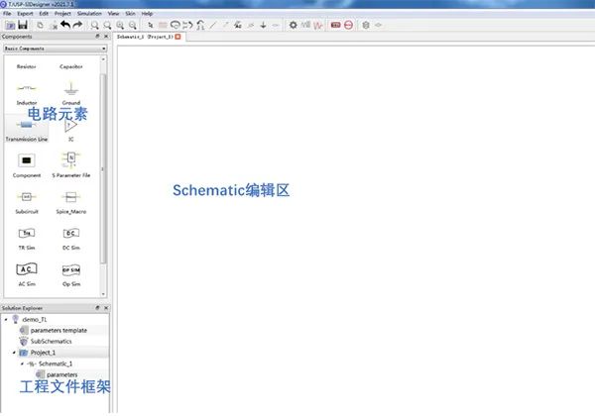
Task: Select the pointer cursor tool
Action: pos(151,26)
